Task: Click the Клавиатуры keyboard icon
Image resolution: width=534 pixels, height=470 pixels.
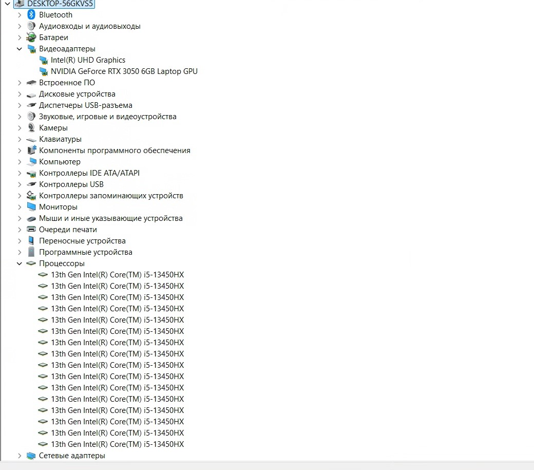Action: click(31, 139)
